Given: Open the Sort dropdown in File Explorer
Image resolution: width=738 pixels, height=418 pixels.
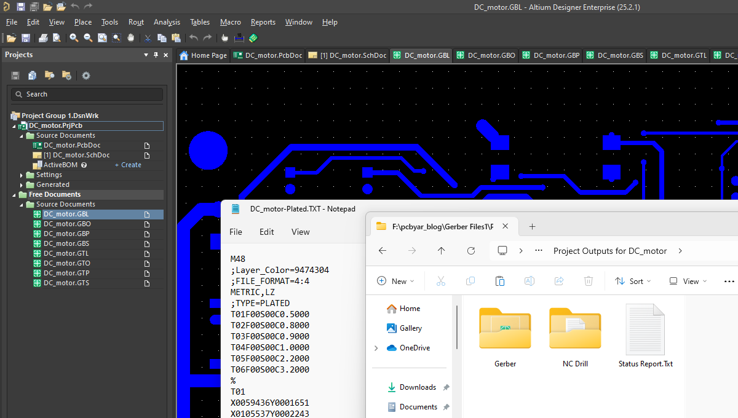Looking at the screenshot, I should 633,281.
